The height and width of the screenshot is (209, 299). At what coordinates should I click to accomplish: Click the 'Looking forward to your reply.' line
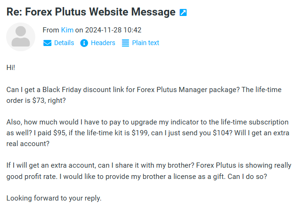coord(54,198)
